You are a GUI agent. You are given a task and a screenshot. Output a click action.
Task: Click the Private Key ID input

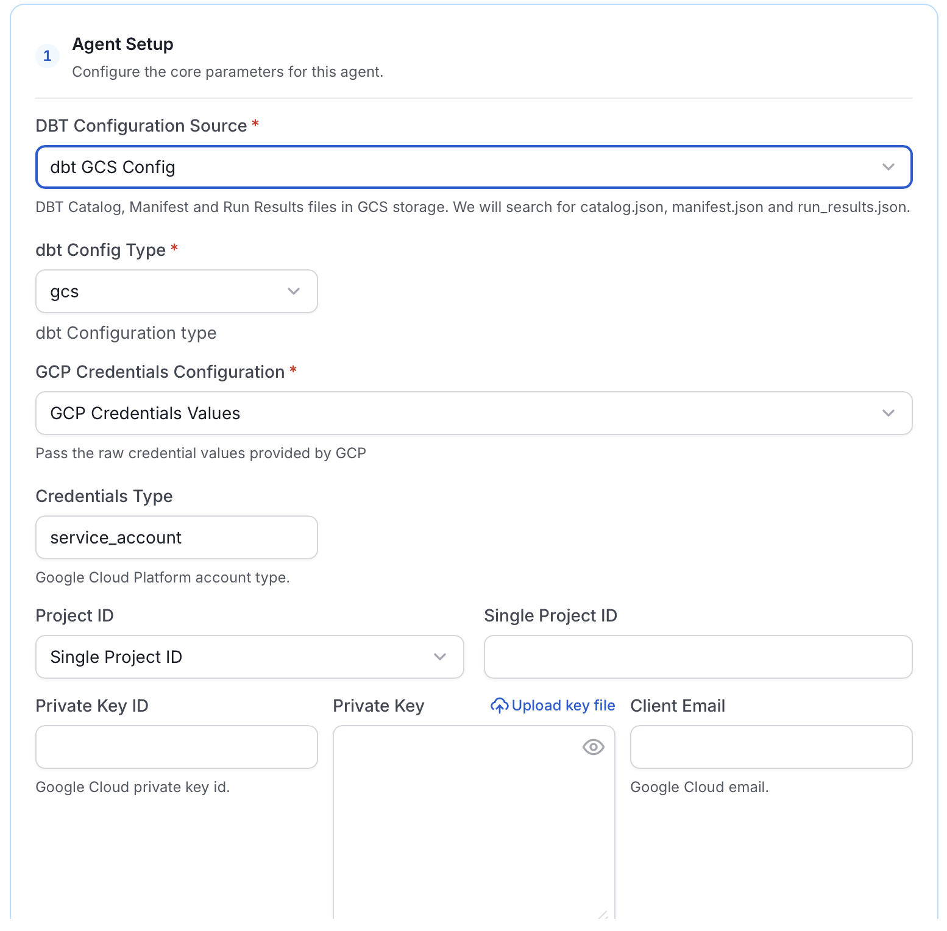[177, 747]
